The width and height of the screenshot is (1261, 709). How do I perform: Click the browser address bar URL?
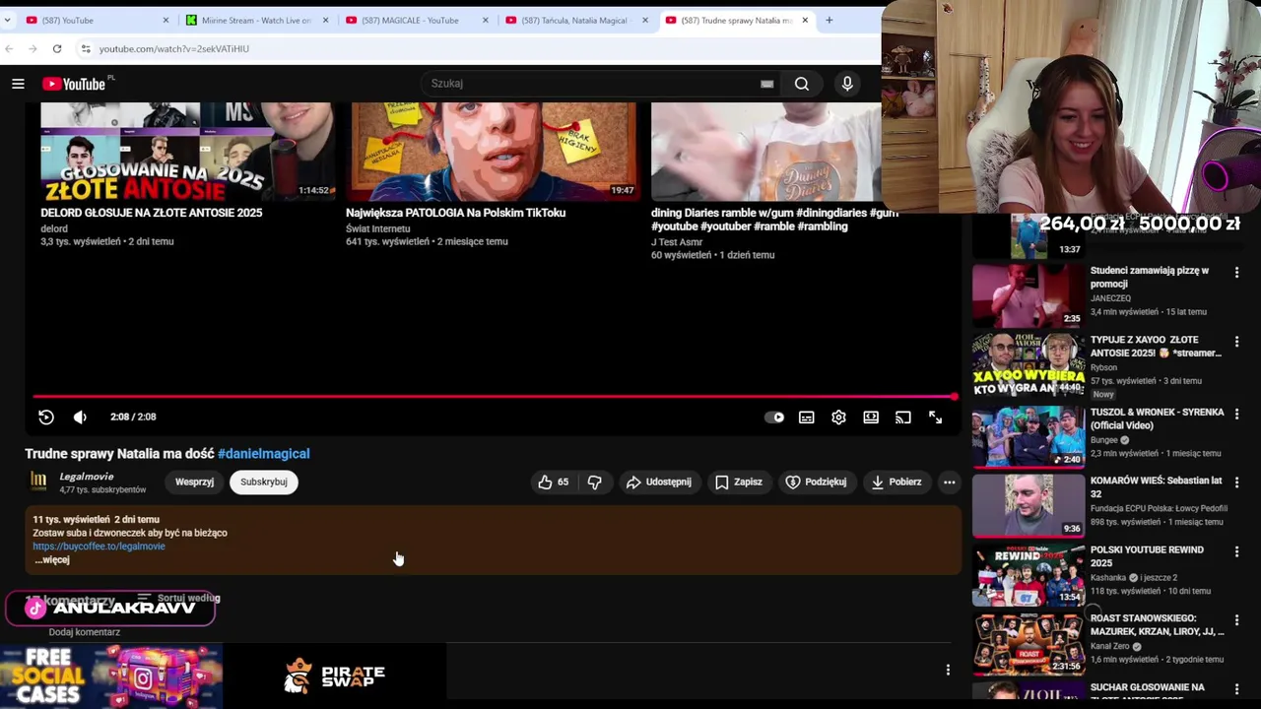(x=174, y=48)
